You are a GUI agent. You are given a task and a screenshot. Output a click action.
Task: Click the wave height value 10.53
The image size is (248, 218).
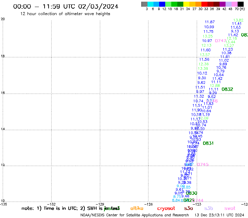click(203, 122)
